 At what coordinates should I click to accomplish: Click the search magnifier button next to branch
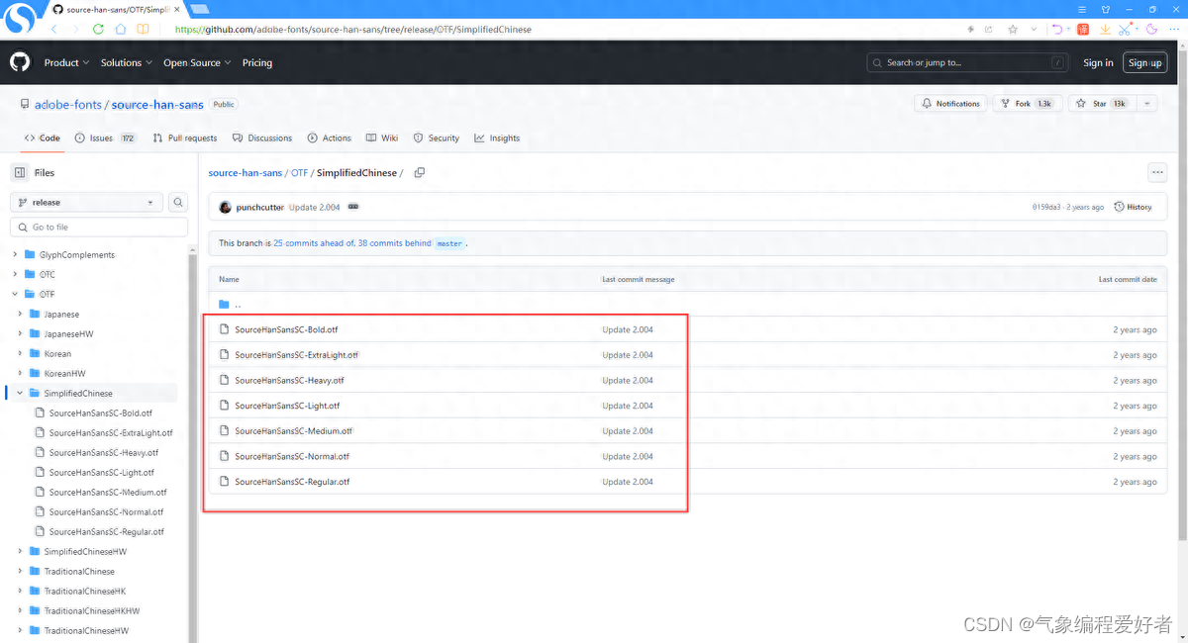(178, 202)
